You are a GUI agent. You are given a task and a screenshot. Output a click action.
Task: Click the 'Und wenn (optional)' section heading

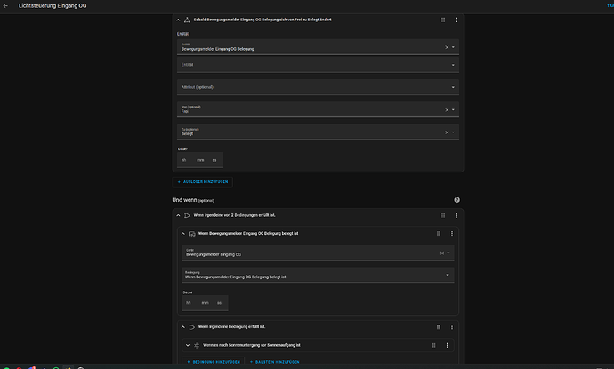193,200
